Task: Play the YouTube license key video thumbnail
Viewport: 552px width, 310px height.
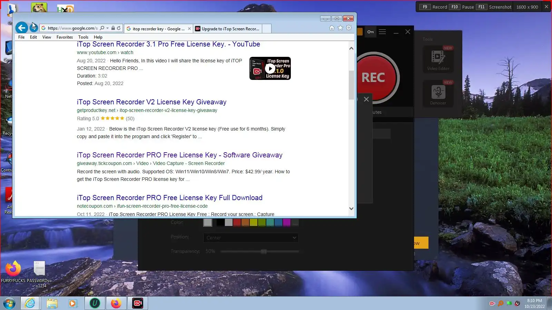Action: (x=270, y=69)
